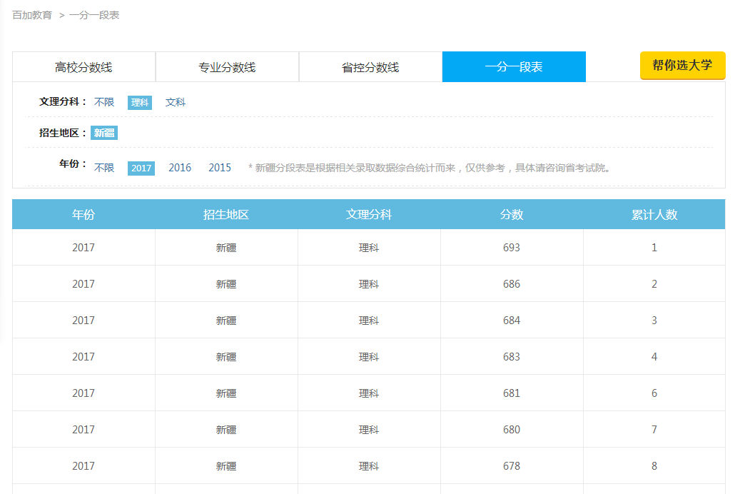Click the cumulative count 3 in the 684 row
750x494 pixels.
(654, 321)
